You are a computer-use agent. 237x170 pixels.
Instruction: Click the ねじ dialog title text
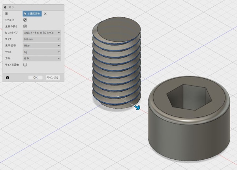pyautogui.click(x=11, y=7)
